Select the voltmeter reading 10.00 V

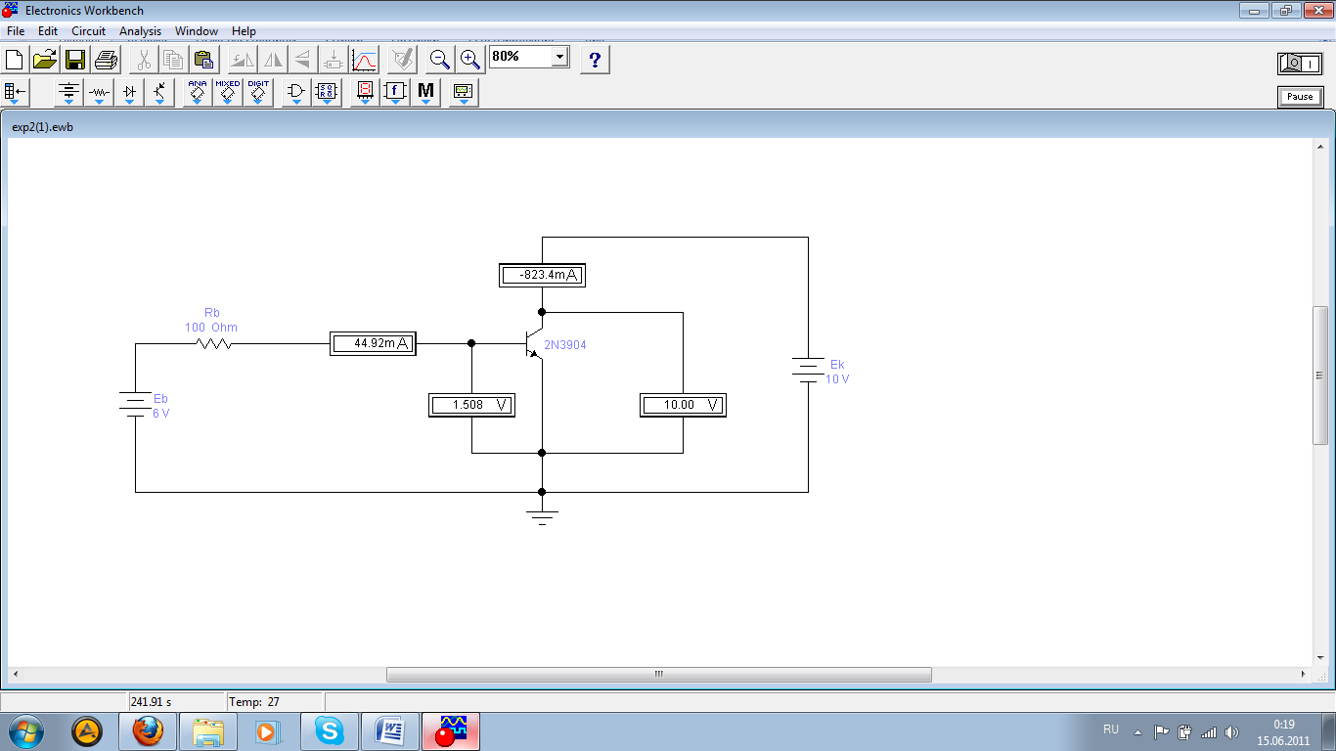pos(683,405)
